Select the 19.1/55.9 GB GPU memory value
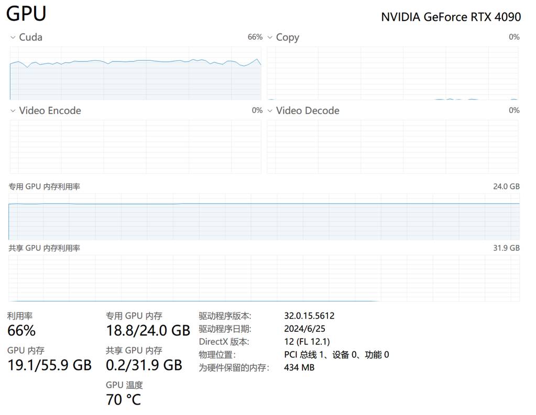This screenshot has height=415, width=536. pyautogui.click(x=49, y=365)
